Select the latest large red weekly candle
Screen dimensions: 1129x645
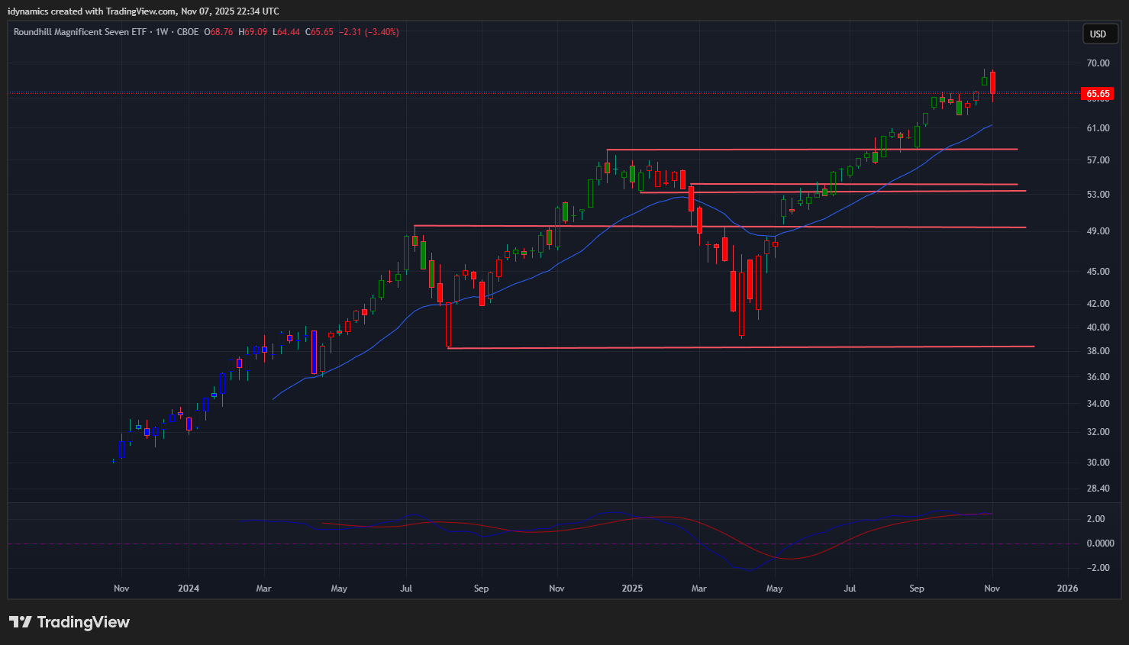coord(992,82)
